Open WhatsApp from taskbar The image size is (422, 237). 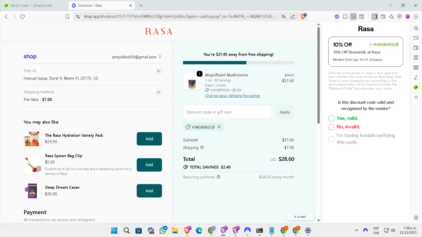pos(163,230)
